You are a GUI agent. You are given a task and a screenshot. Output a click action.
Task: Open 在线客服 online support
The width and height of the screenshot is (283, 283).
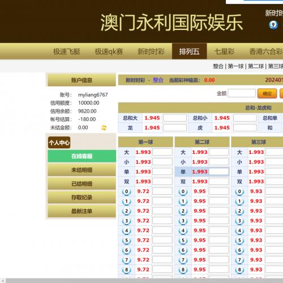pos(82,156)
